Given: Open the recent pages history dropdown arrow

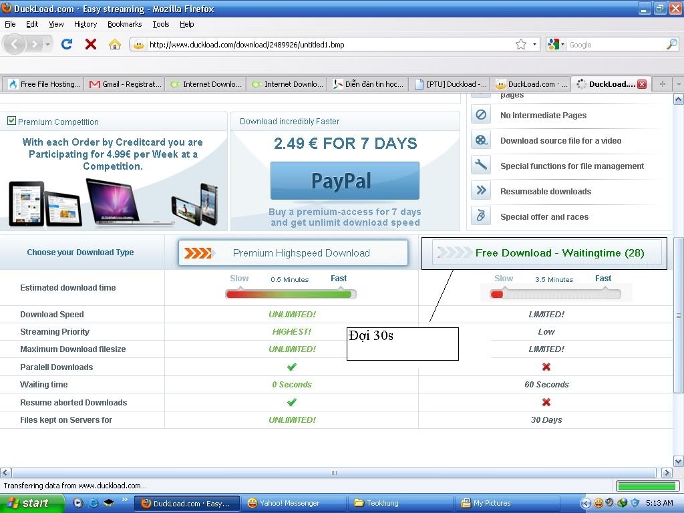Looking at the screenshot, I should (x=47, y=45).
